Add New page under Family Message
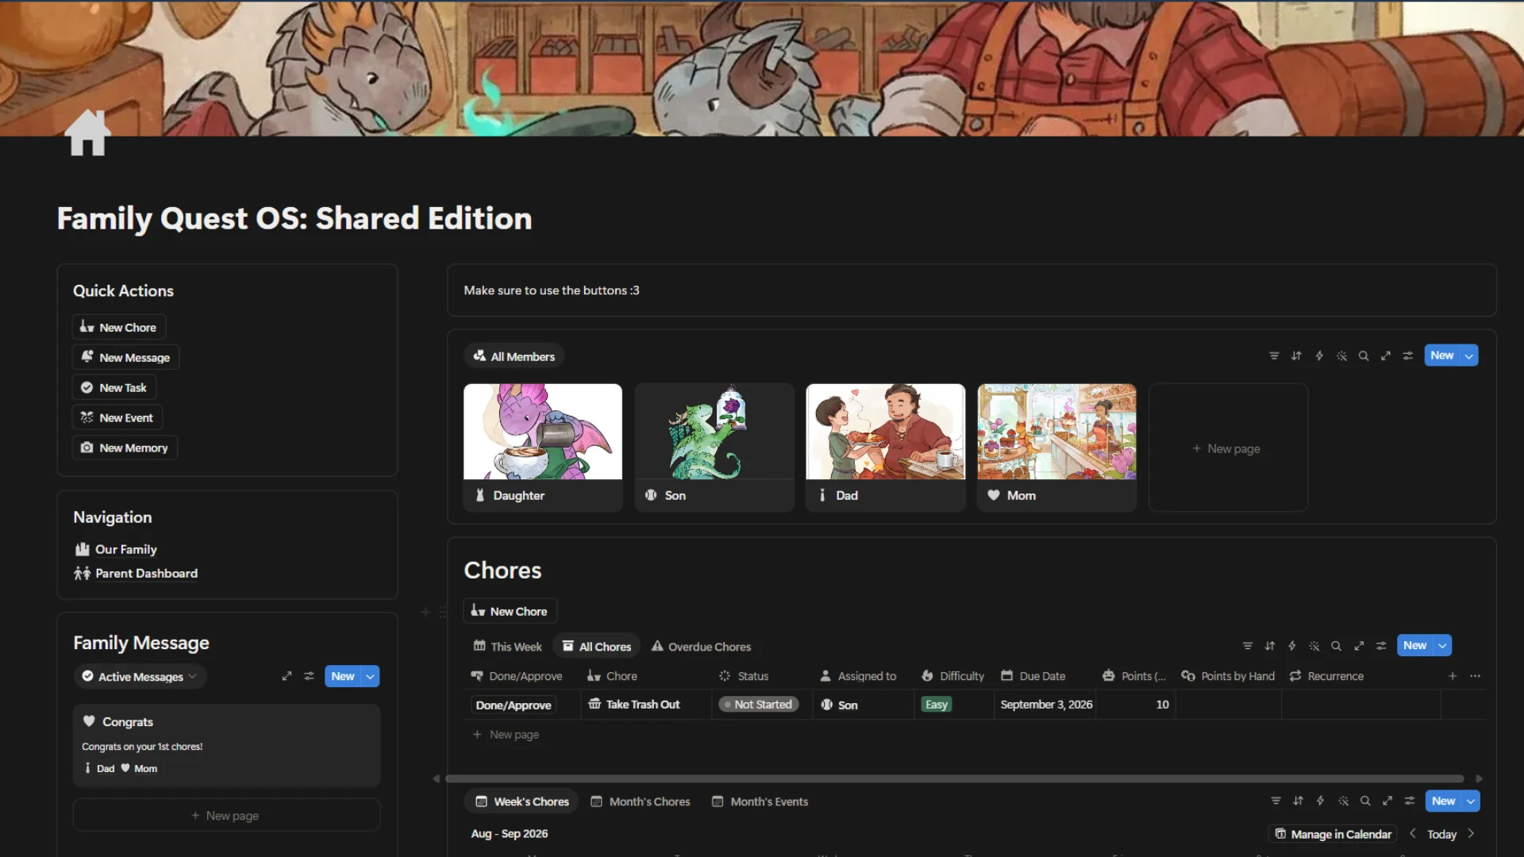This screenshot has height=857, width=1524. click(x=226, y=816)
